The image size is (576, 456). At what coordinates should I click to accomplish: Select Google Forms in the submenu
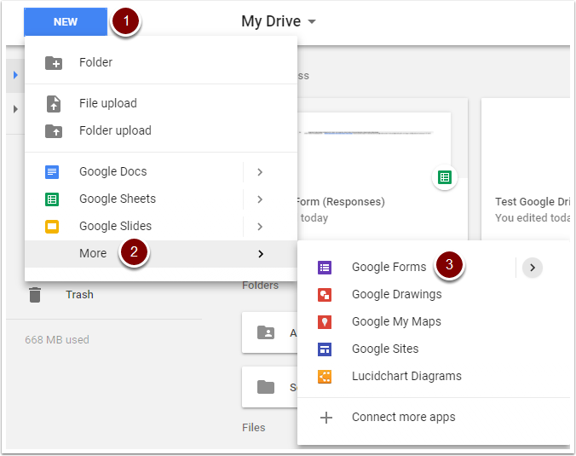click(389, 267)
